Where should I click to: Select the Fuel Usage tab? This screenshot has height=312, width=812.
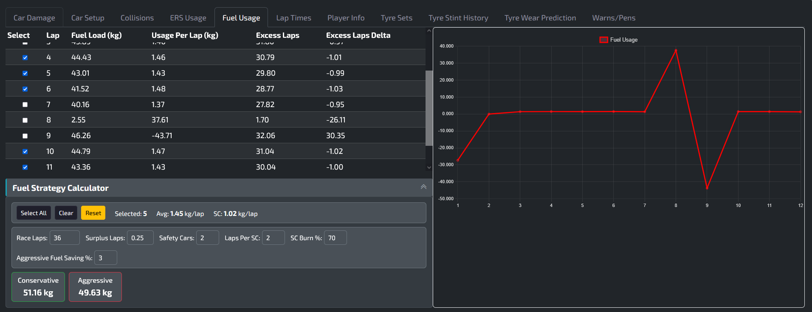241,18
